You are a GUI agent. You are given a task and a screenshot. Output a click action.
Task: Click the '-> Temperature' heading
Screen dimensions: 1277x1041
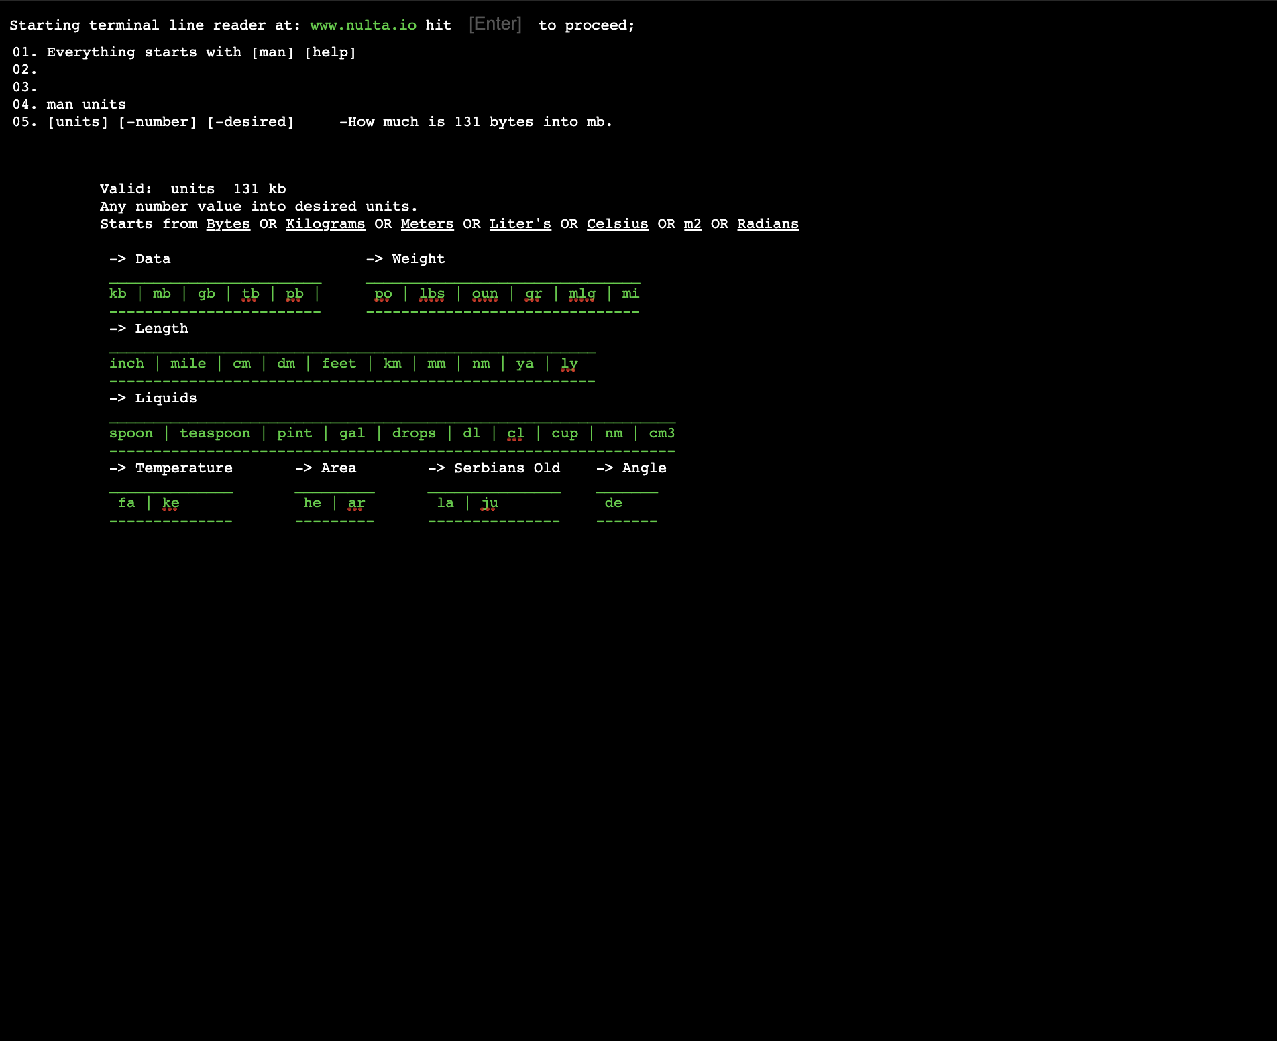click(171, 468)
